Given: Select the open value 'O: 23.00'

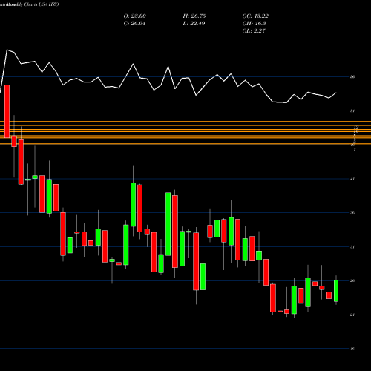Looking at the screenshot, I should (134, 16).
